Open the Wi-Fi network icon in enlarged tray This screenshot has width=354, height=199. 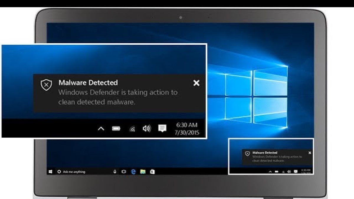132,129
